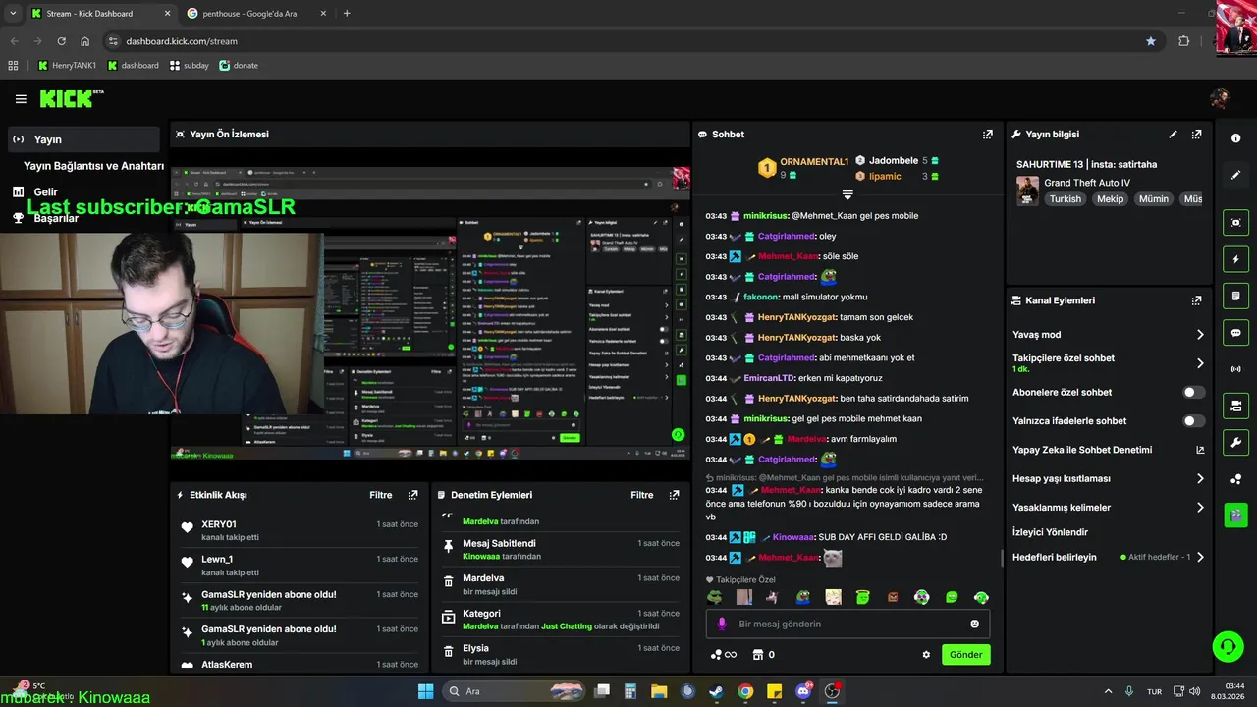Click the Kick logo in the header
Viewport: 1257px width, 707px height.
[x=71, y=98]
